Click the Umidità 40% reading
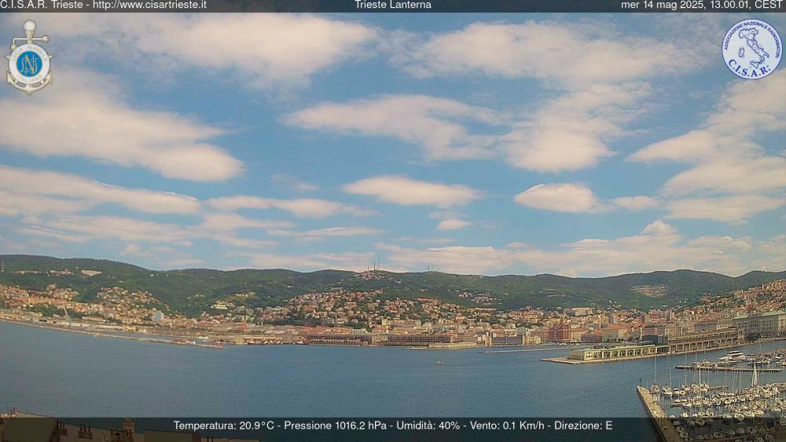 428,426
